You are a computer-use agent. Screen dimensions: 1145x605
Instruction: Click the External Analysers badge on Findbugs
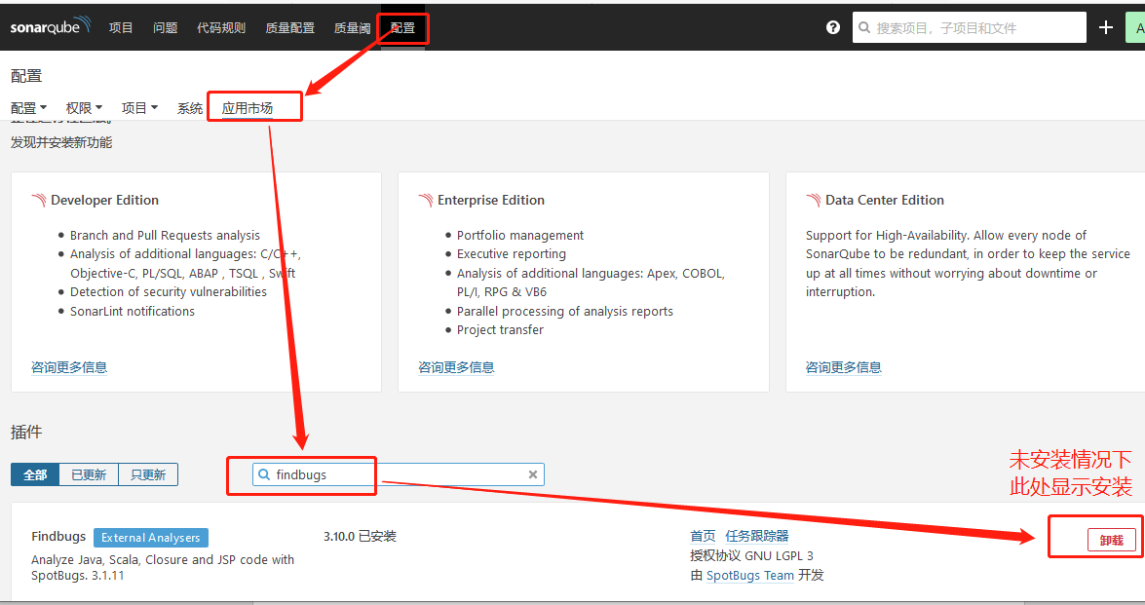tap(150, 537)
